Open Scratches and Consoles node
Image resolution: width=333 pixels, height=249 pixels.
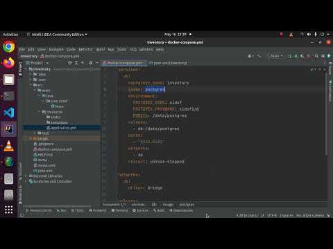tap(50, 181)
